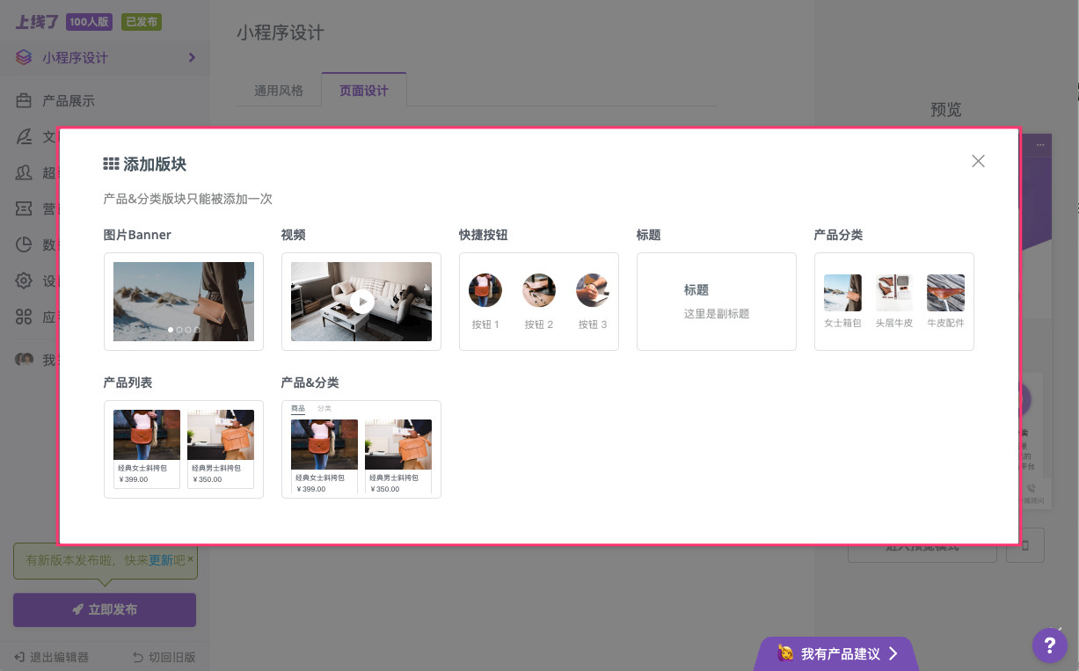Open the 设置 gear icon in sidebar
This screenshot has height=671, width=1079.
click(24, 281)
